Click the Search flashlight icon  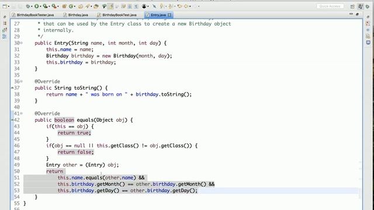88,6
